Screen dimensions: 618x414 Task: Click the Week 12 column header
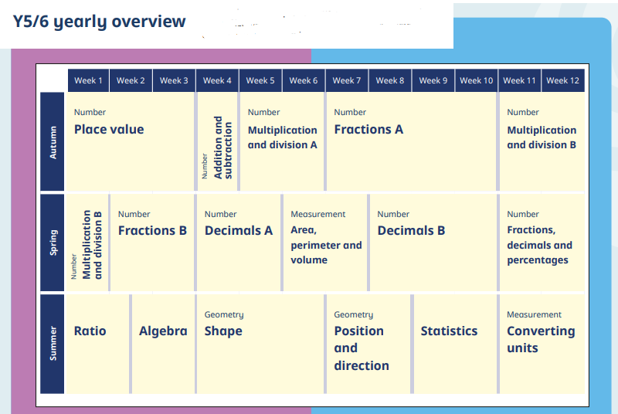point(563,81)
